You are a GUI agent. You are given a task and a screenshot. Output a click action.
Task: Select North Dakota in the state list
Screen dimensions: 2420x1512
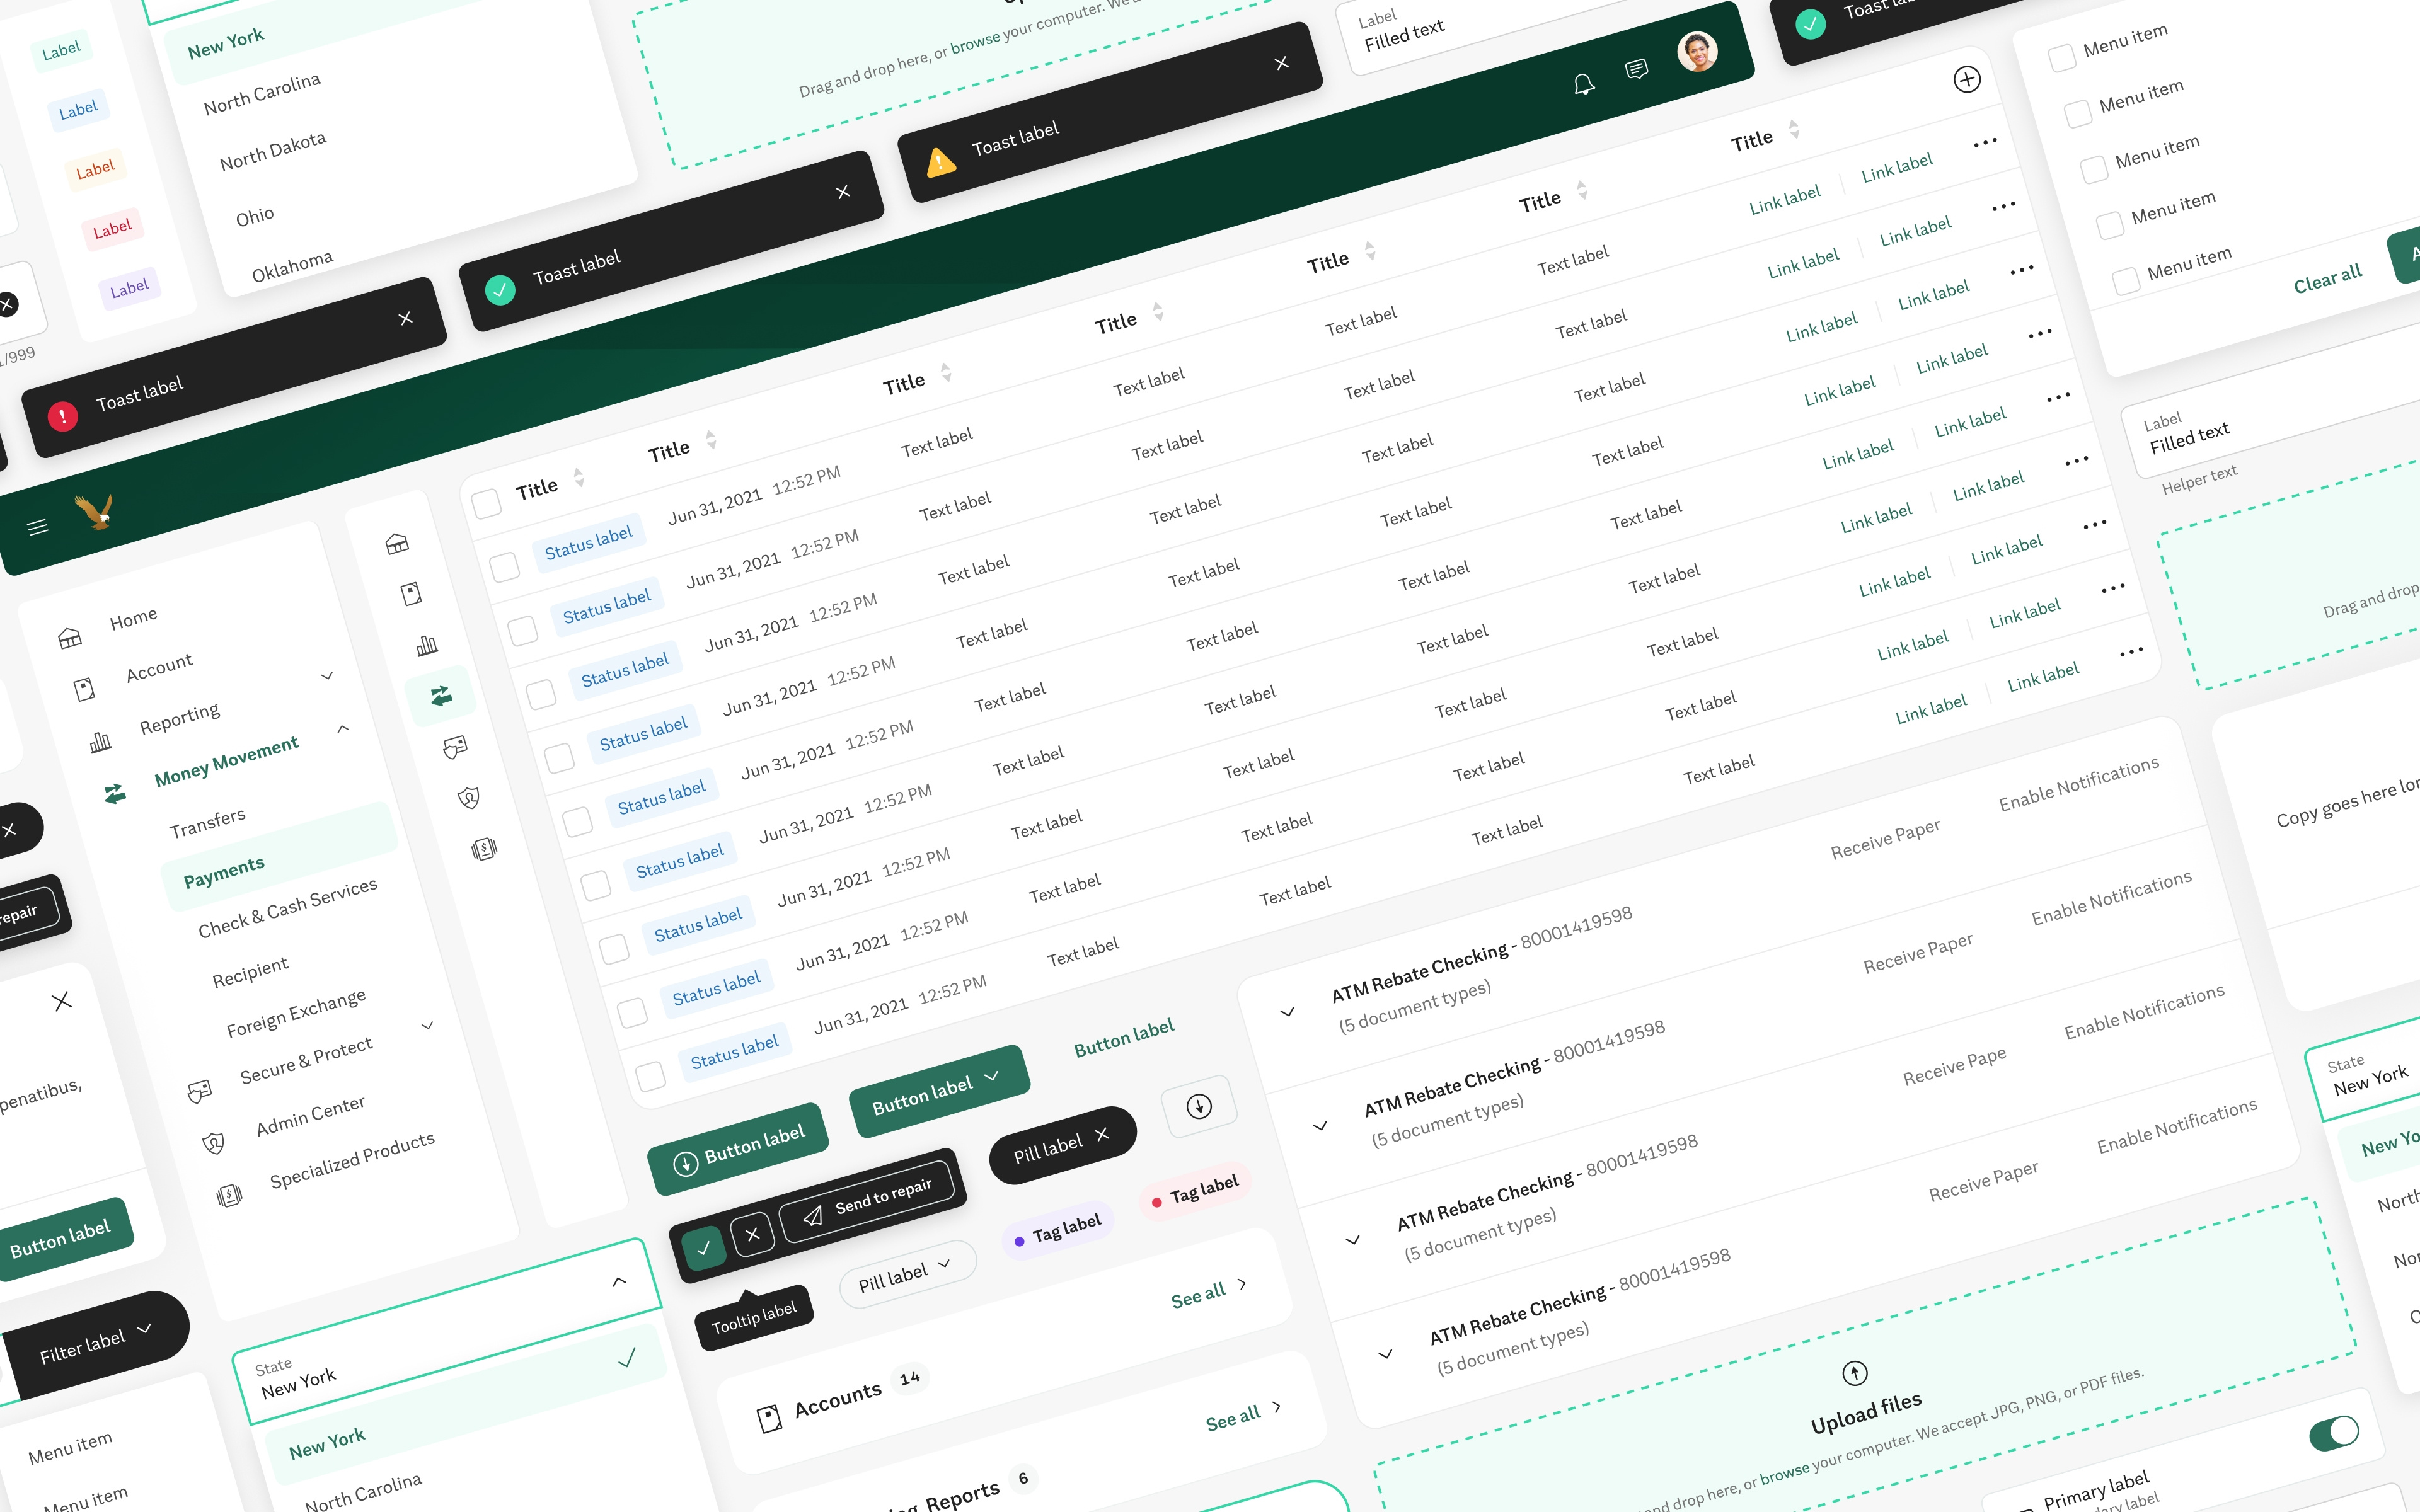(273, 151)
